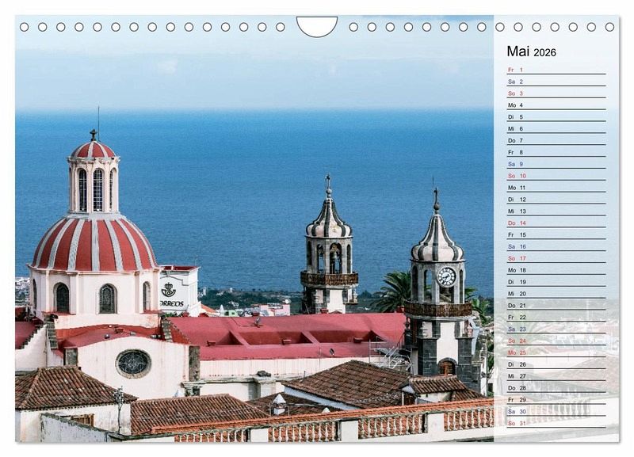
Task: Select the So 17 date row
Action: coord(556,258)
